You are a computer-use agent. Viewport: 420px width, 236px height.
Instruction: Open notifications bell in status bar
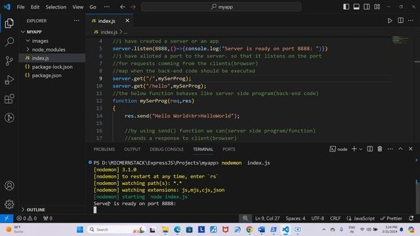pyautogui.click(x=411, y=218)
